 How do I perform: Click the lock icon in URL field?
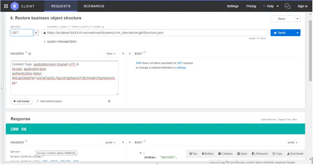click(45, 33)
